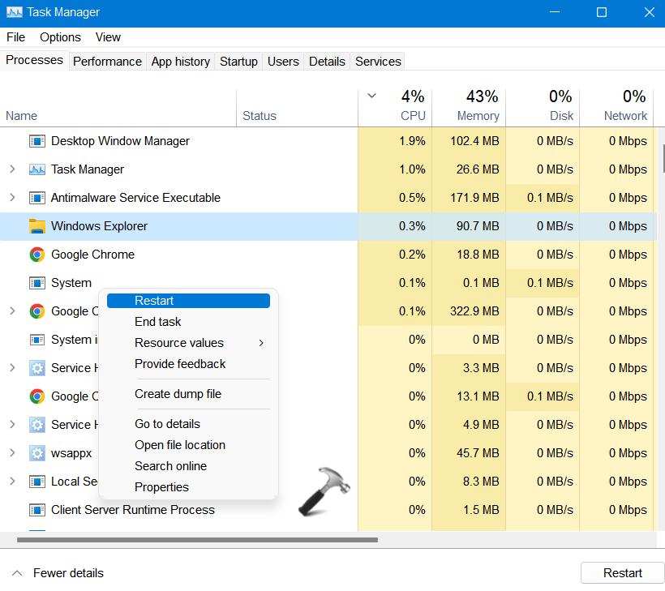This screenshot has width=665, height=591.
Task: Click the wsappx gear icon
Action: tap(36, 453)
